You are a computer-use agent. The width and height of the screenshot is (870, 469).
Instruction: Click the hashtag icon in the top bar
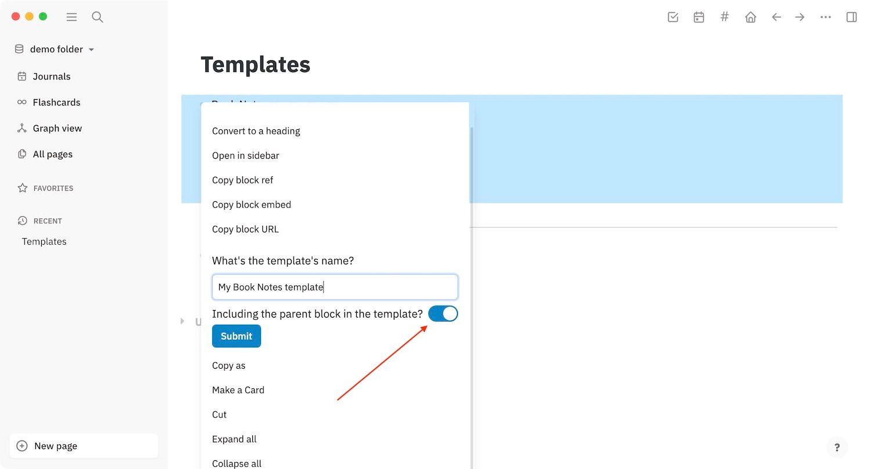click(724, 17)
